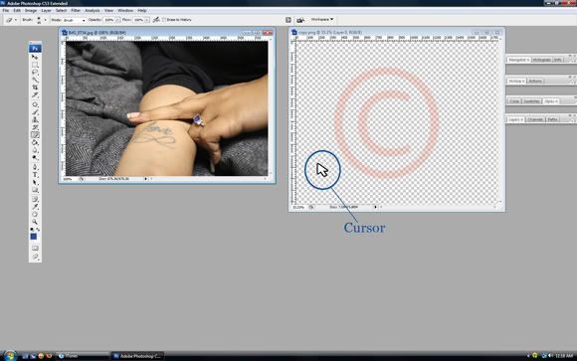Select the Slice tool
Viewport: 577px width, 361px height.
[x=35, y=94]
